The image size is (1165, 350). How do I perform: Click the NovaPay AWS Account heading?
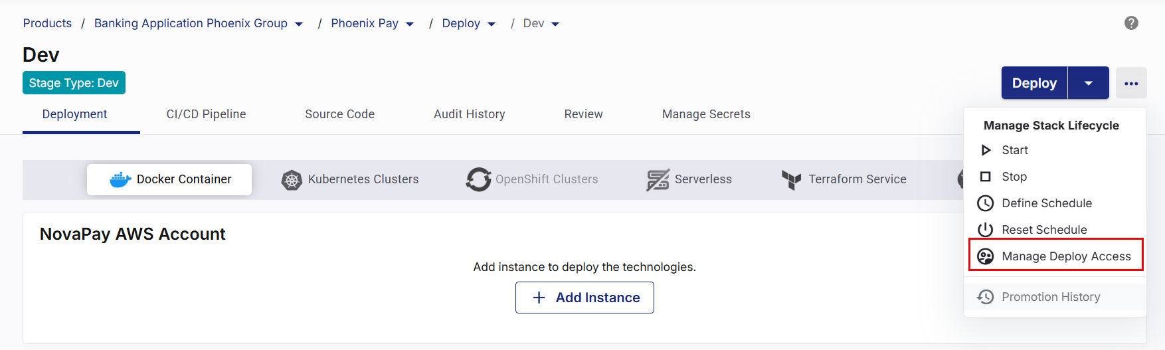(x=132, y=234)
